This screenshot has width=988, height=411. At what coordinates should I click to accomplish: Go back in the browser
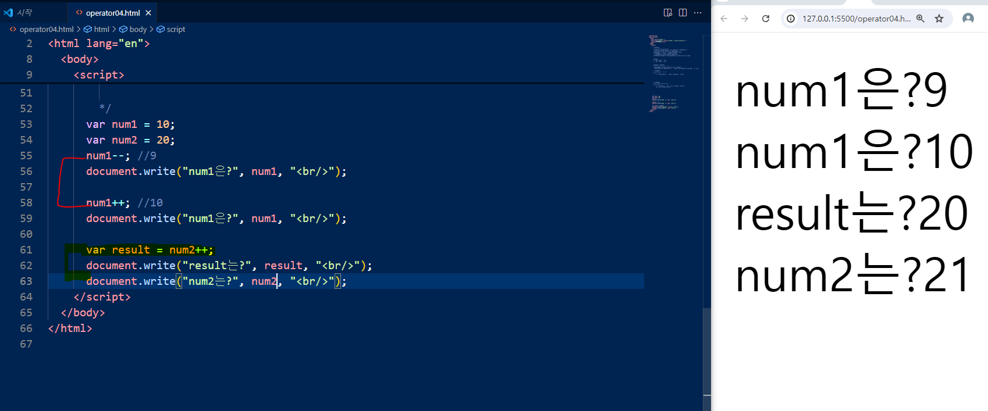point(724,19)
